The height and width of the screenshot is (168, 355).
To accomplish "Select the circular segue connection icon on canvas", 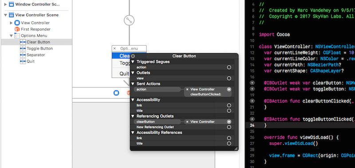I will coord(129,20).
